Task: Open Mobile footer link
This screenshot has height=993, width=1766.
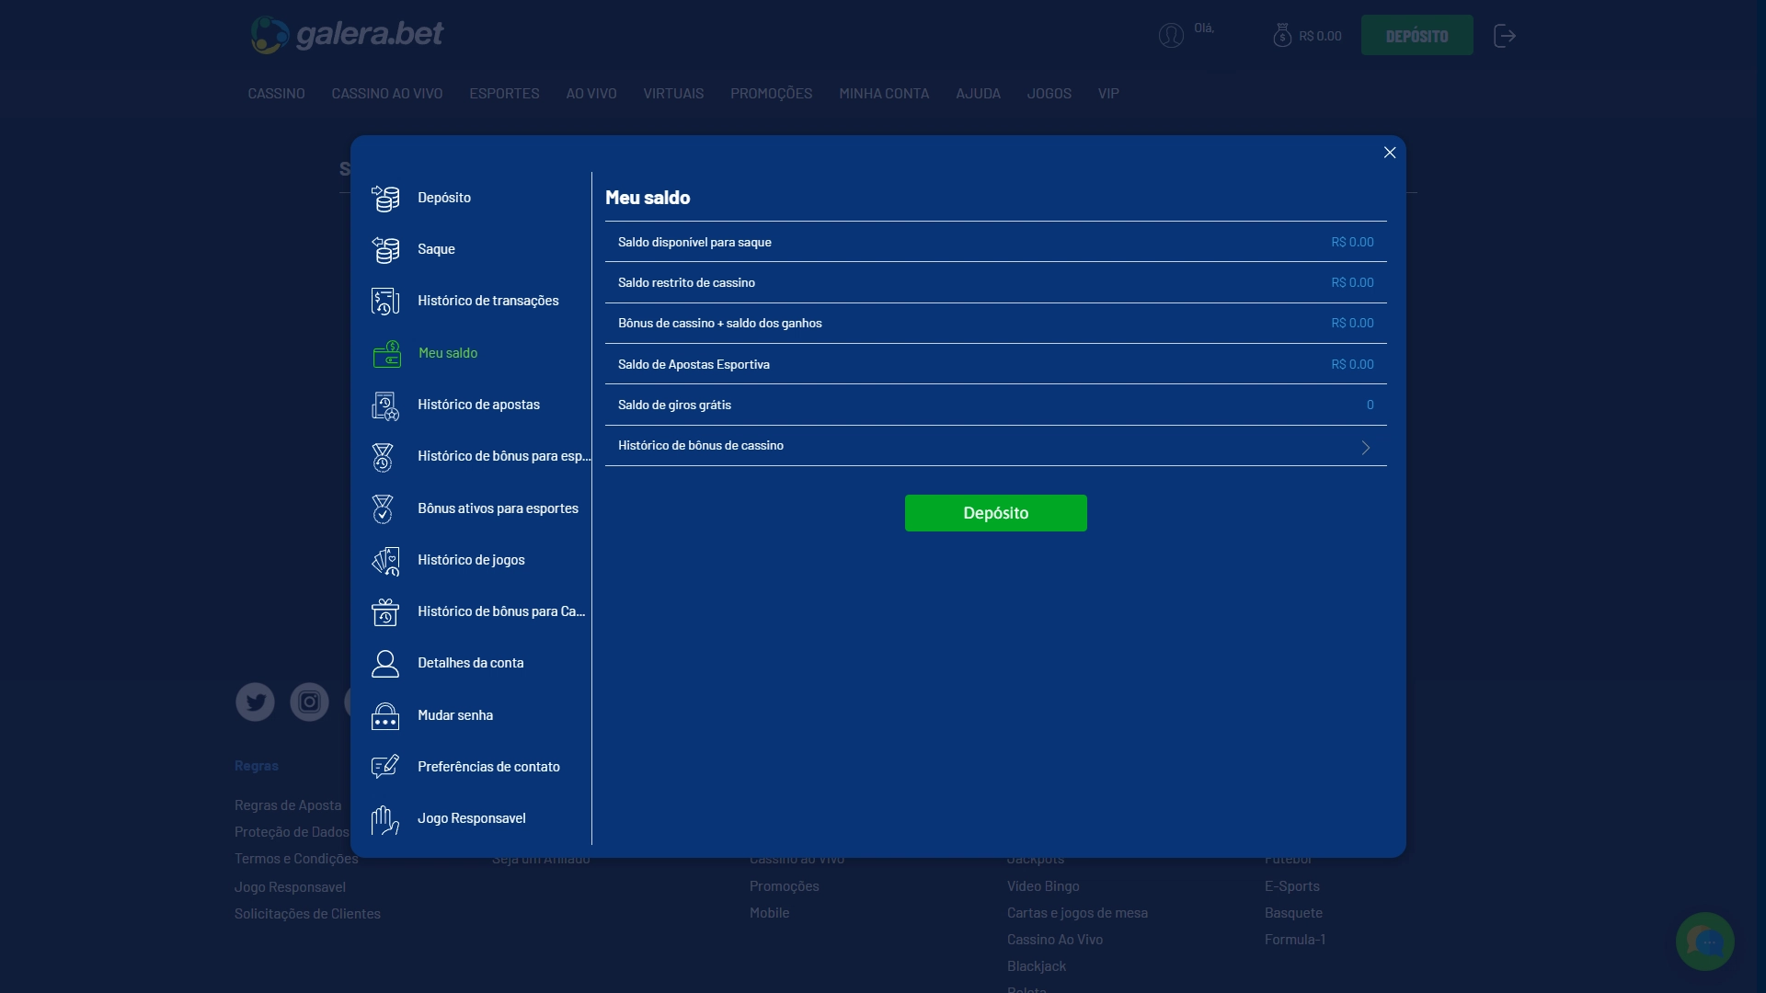Action: point(770,913)
